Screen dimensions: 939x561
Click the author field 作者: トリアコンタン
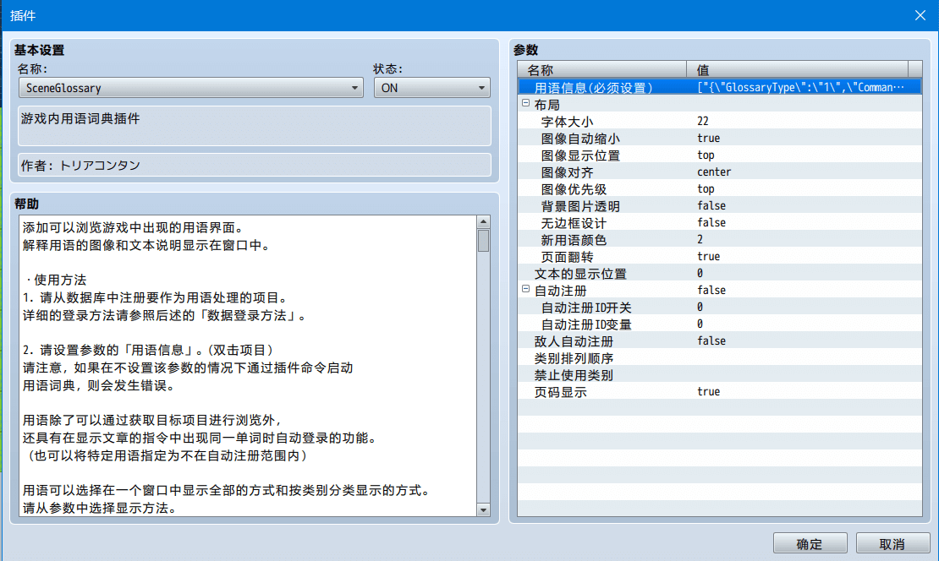(x=255, y=165)
